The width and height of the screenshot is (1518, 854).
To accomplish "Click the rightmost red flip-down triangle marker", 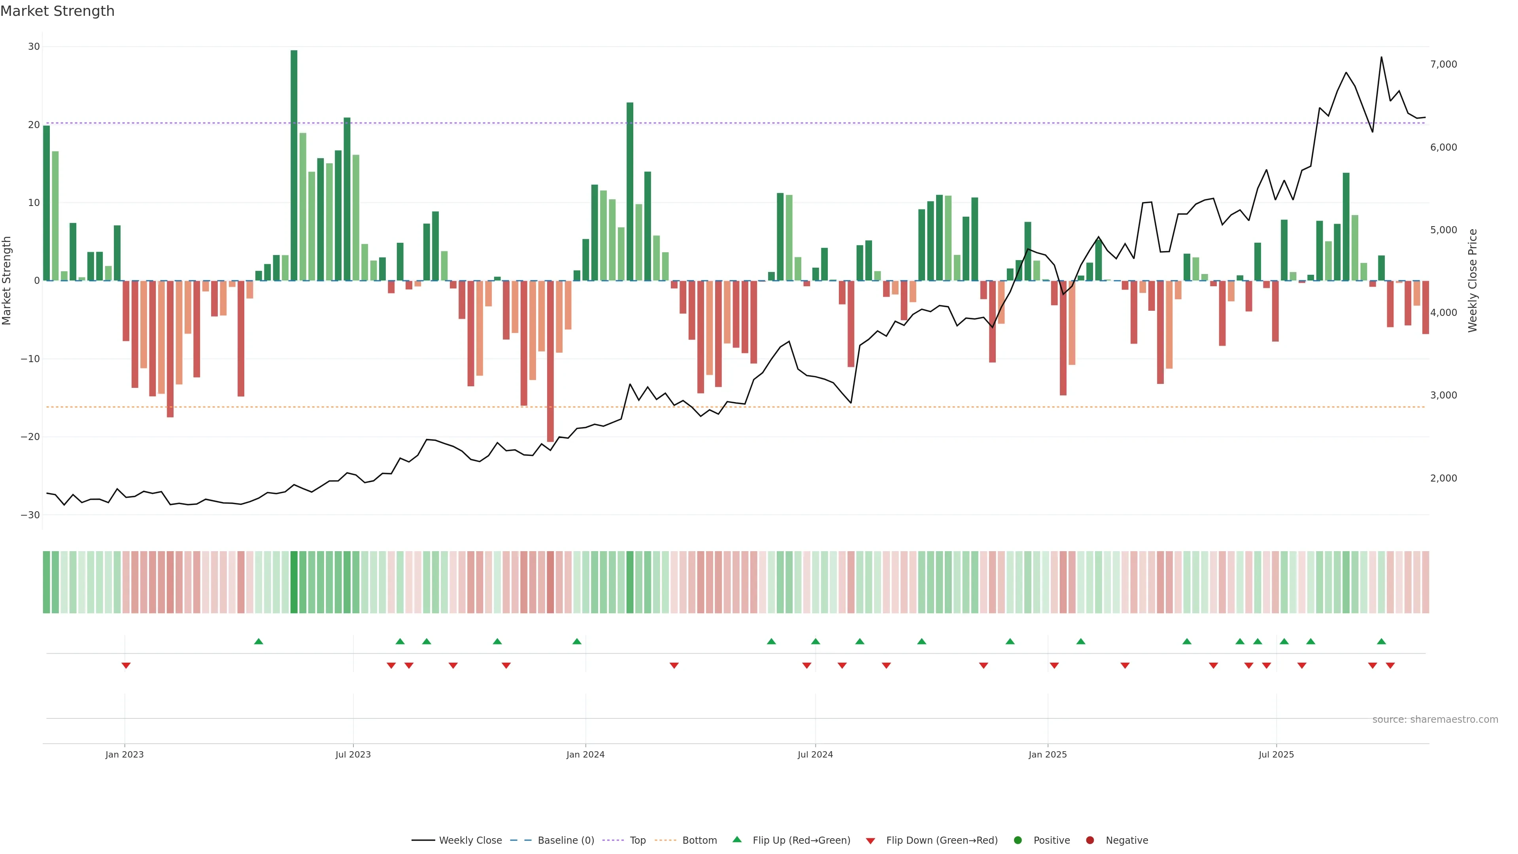I will click(1390, 665).
